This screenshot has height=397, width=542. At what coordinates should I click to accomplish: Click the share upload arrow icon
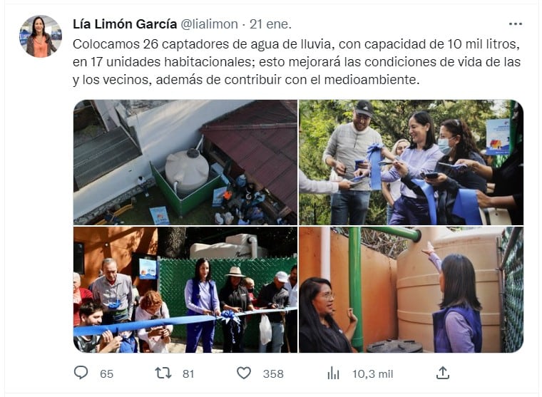pos(443,373)
